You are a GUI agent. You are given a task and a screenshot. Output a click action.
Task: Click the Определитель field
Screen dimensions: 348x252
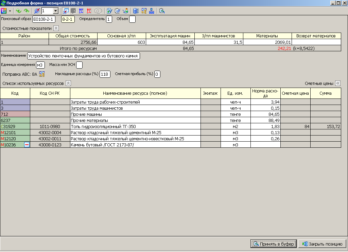pos(109,19)
